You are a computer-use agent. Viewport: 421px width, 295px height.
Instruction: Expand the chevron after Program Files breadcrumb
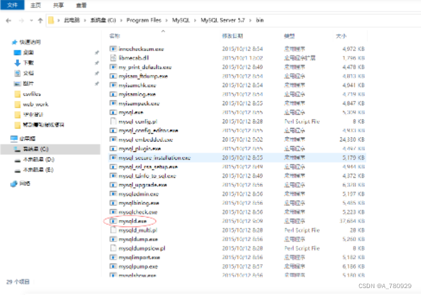tap(166, 20)
